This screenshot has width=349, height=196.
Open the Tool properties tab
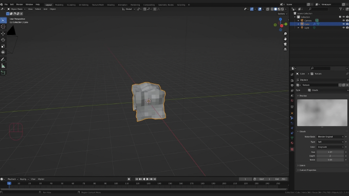292,75
